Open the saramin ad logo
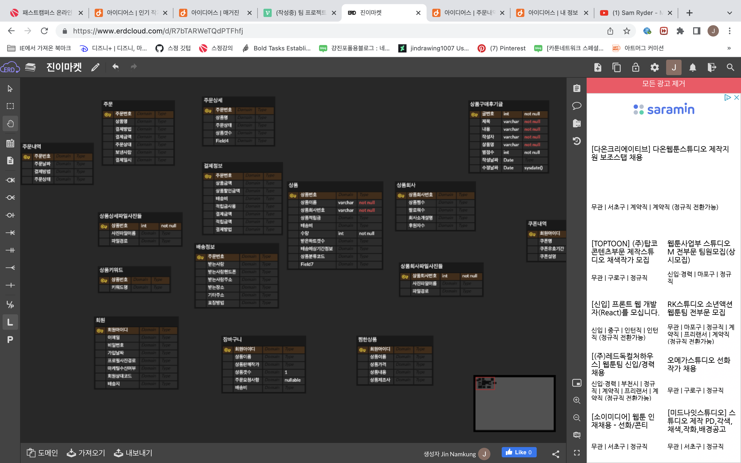The image size is (741, 463). click(x=664, y=109)
